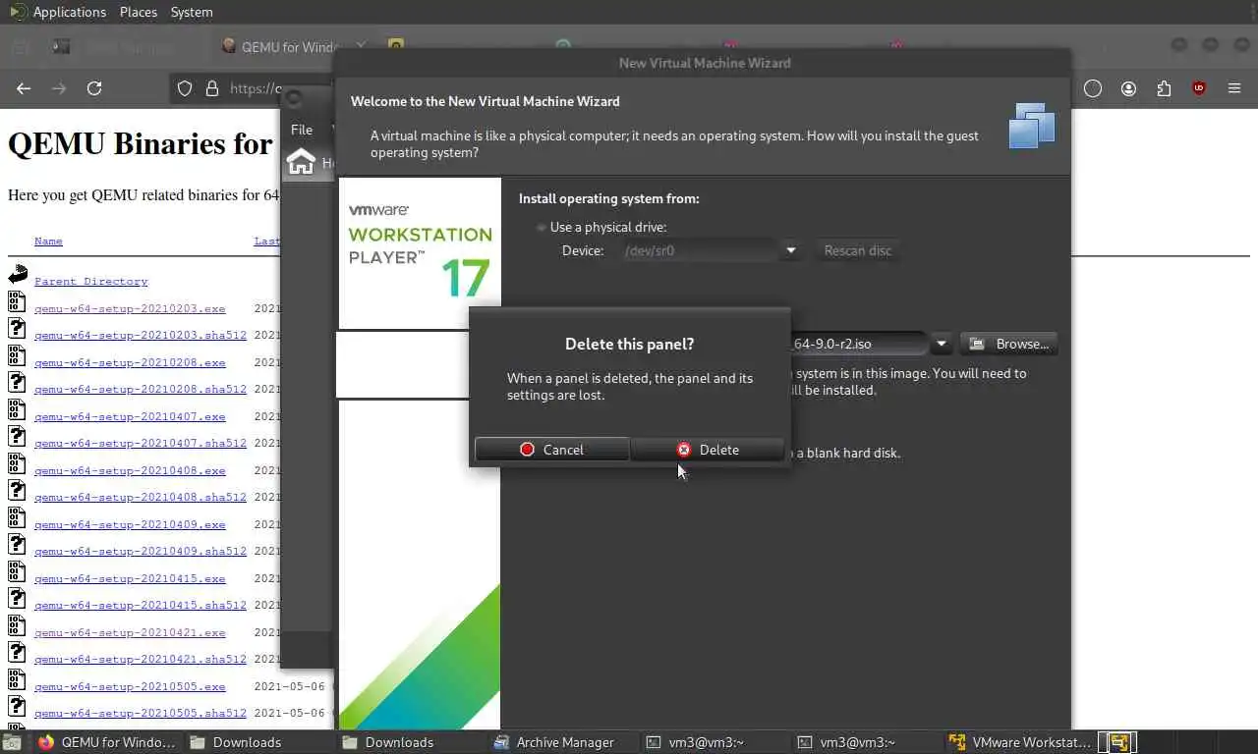Click icon beside qemu-w64-setup-20210203.sha512
This screenshot has width=1258, height=754.
(x=17, y=328)
